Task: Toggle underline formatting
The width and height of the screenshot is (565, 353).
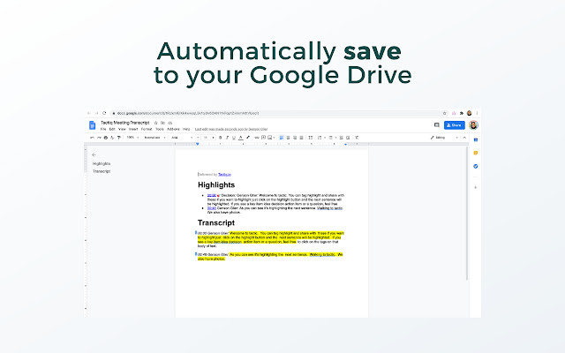Action: pyautogui.click(x=234, y=138)
